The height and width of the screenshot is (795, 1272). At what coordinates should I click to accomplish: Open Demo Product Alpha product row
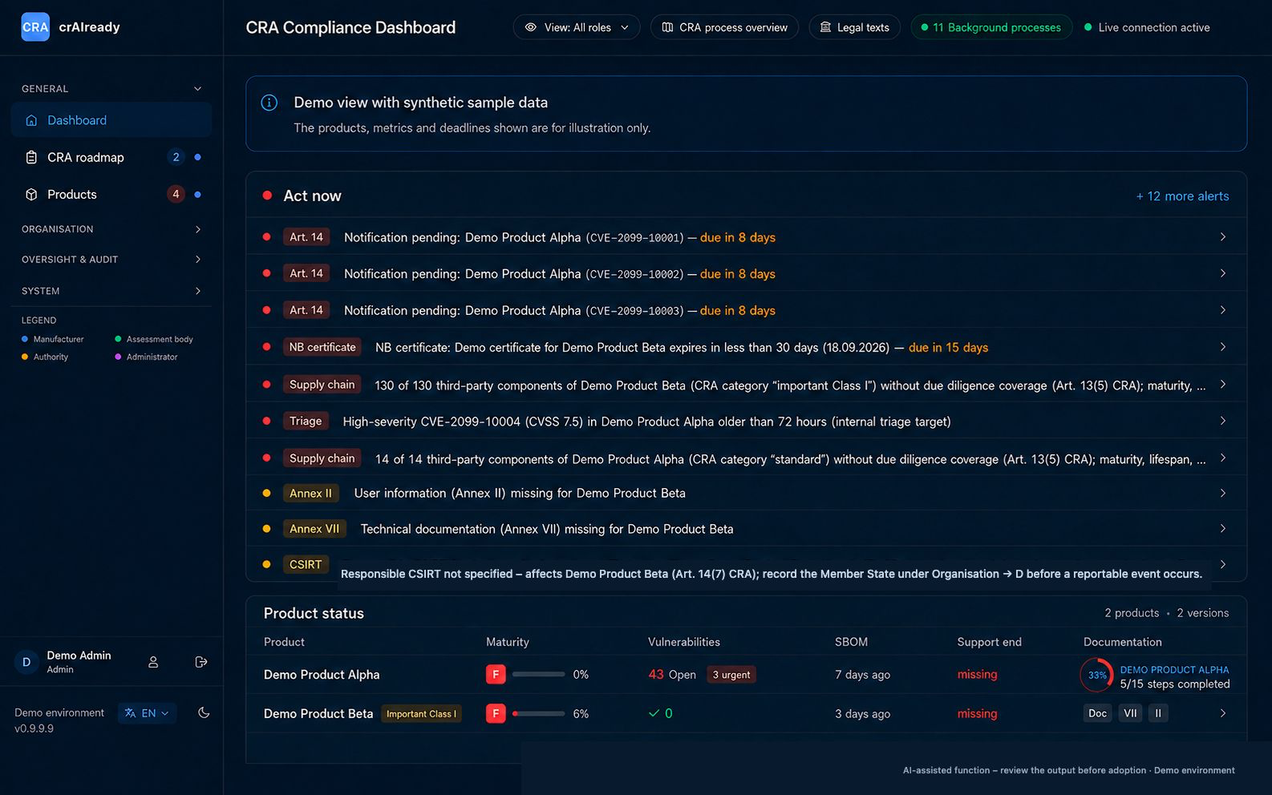[746, 675]
